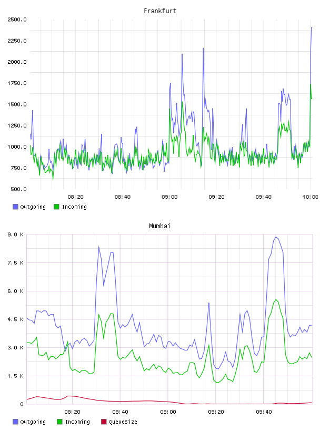Click the Outgoing label in Frankfurt legend
Viewport: 320px width, 430px height.
click(x=33, y=207)
